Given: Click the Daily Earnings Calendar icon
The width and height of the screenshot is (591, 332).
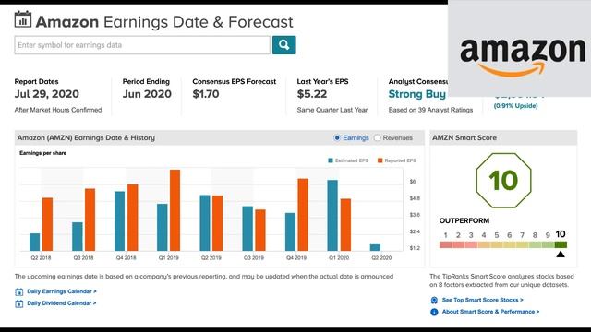Looking at the screenshot, I should coord(18,291).
